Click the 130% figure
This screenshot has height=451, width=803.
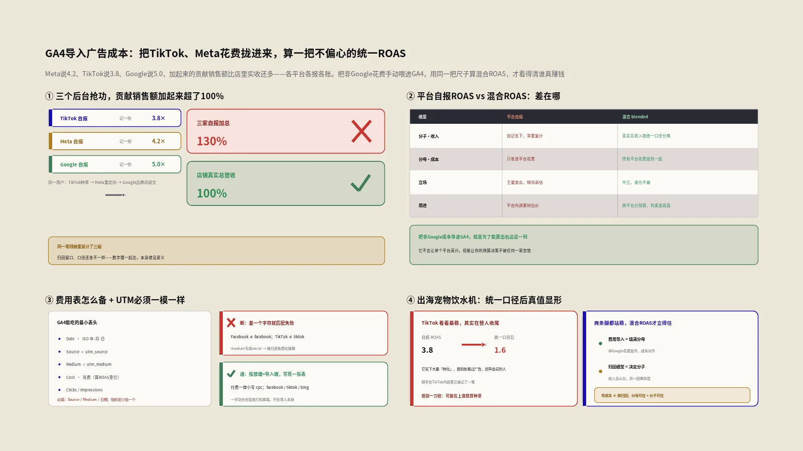[x=212, y=141]
